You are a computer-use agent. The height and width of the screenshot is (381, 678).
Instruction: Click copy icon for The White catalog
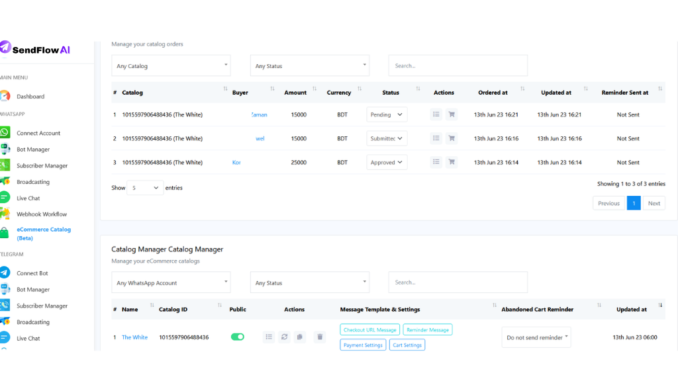300,337
